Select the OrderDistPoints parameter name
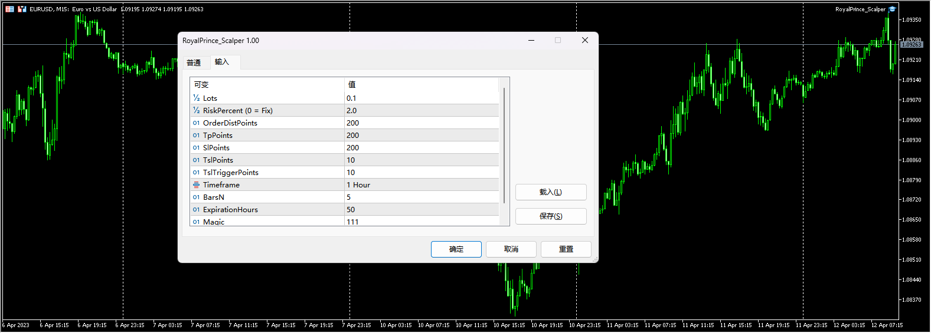This screenshot has width=931, height=333. click(x=230, y=123)
